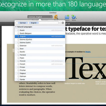Click the Untitled window title
The image size is (106, 106).
pos(53,13)
